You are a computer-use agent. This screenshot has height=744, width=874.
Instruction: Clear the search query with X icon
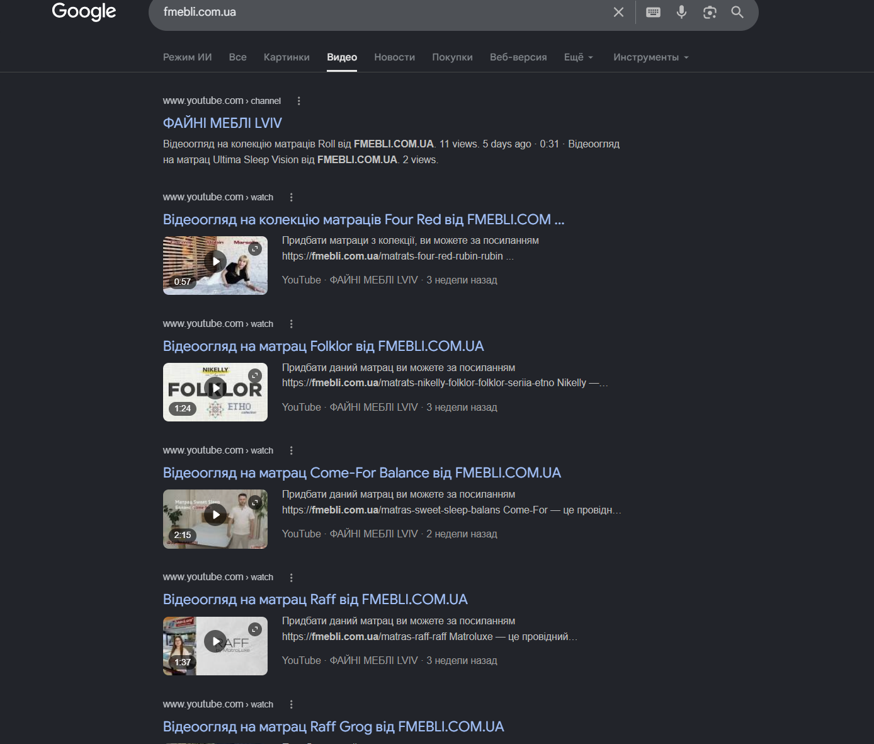(x=618, y=12)
